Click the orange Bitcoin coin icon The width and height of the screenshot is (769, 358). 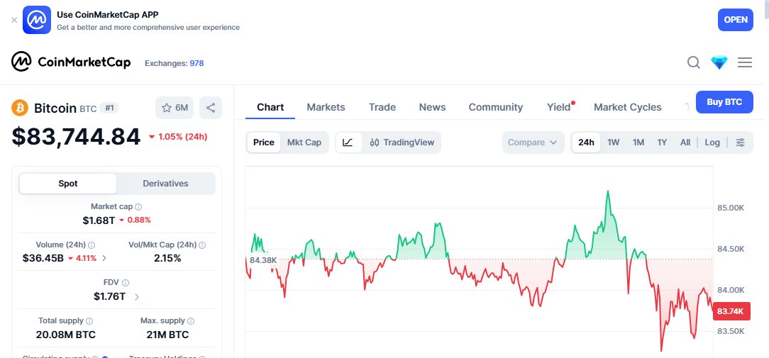20,108
